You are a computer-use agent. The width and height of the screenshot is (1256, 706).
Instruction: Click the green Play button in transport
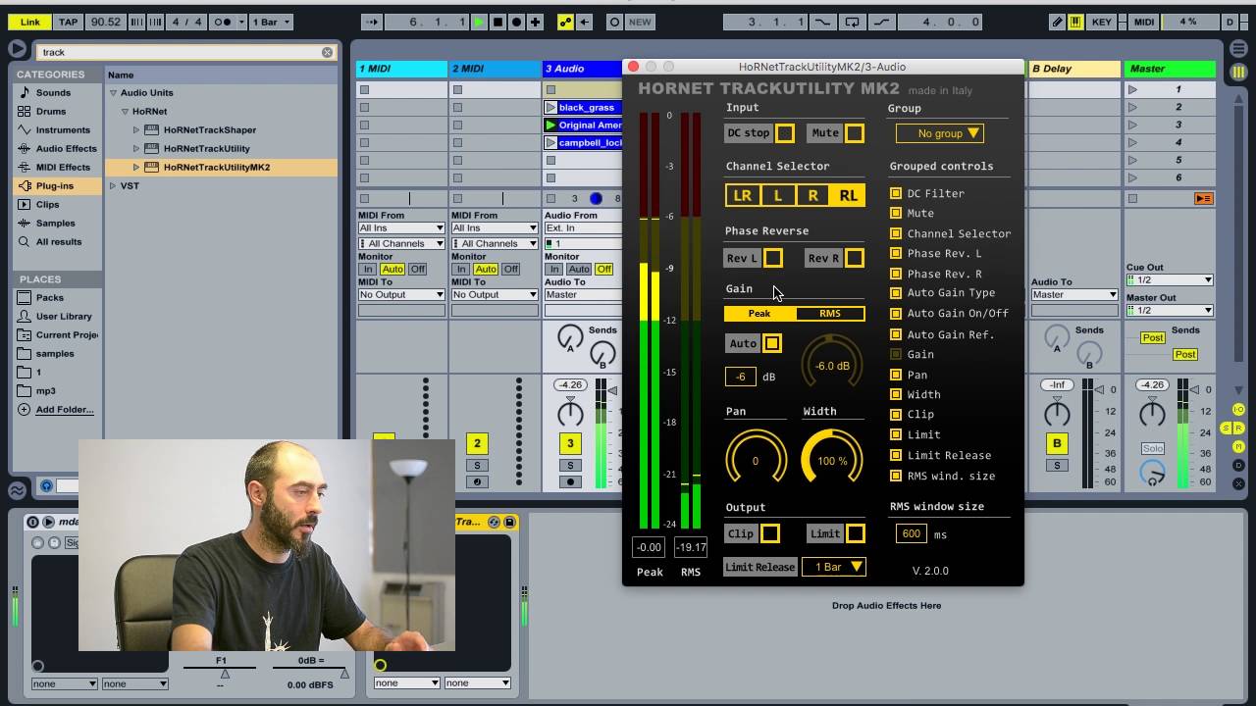479,22
